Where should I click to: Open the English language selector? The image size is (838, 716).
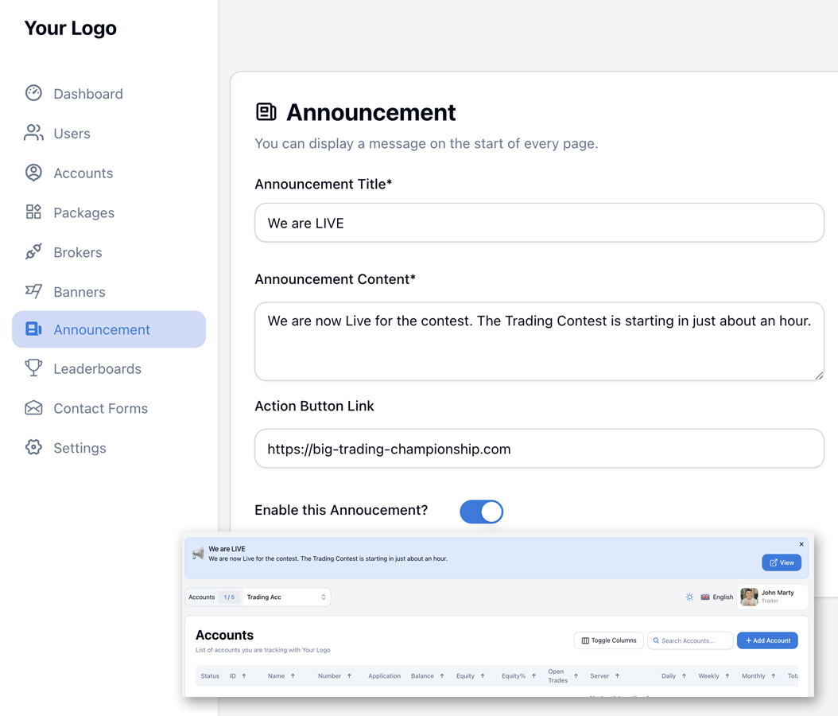point(716,597)
